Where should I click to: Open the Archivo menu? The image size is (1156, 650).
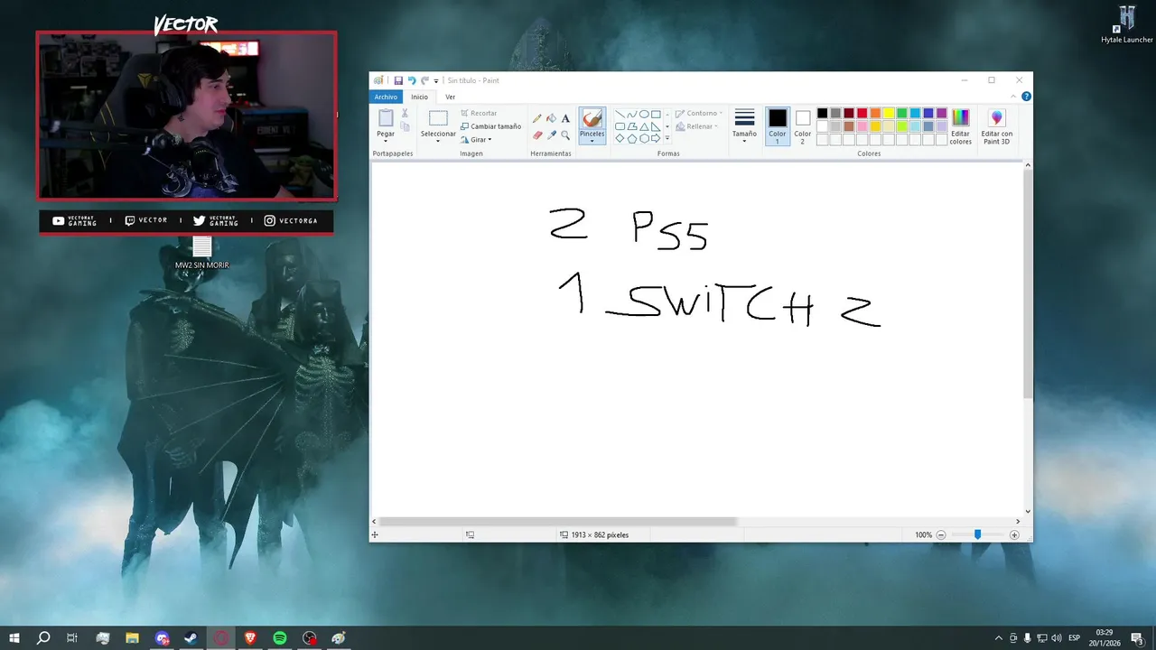pyautogui.click(x=386, y=97)
